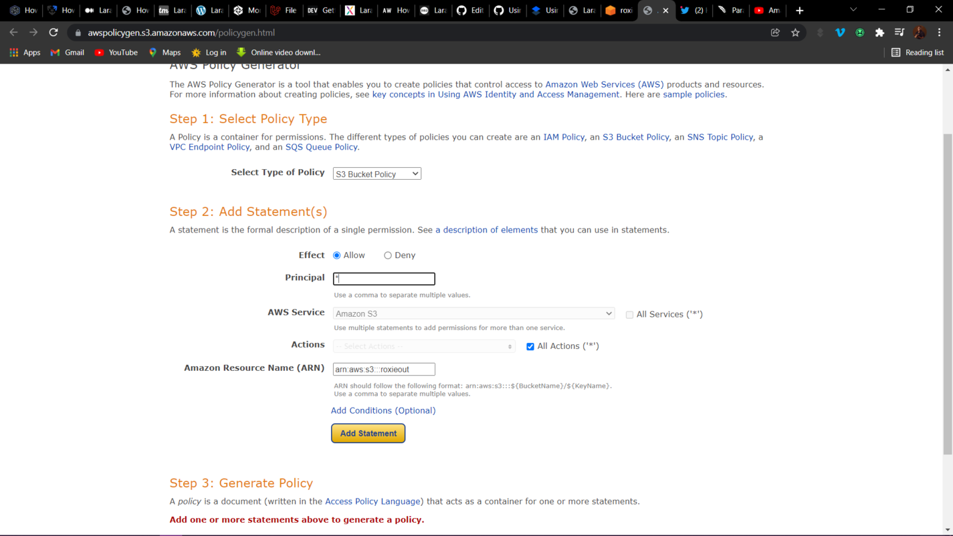953x536 pixels.
Task: Reload the current page
Action: 54,31
